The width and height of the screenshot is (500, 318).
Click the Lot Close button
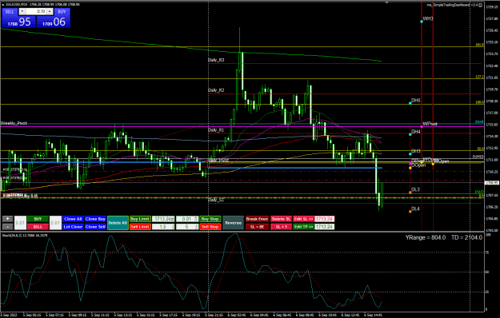[x=73, y=227]
